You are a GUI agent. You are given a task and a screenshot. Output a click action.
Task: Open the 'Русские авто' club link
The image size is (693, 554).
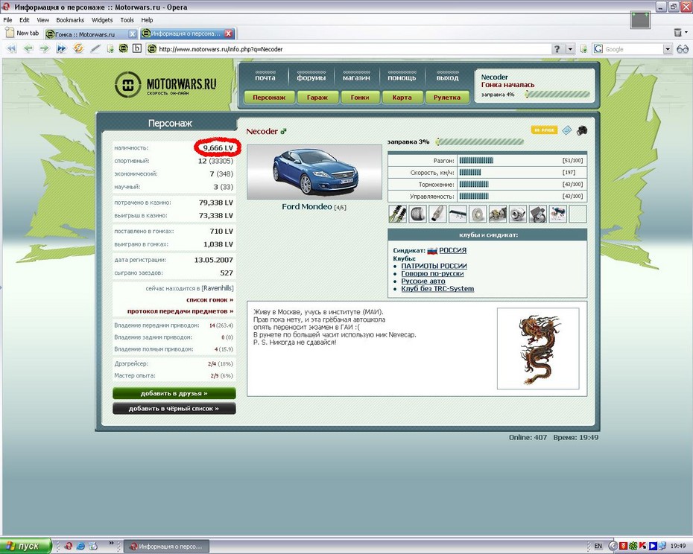pos(423,281)
